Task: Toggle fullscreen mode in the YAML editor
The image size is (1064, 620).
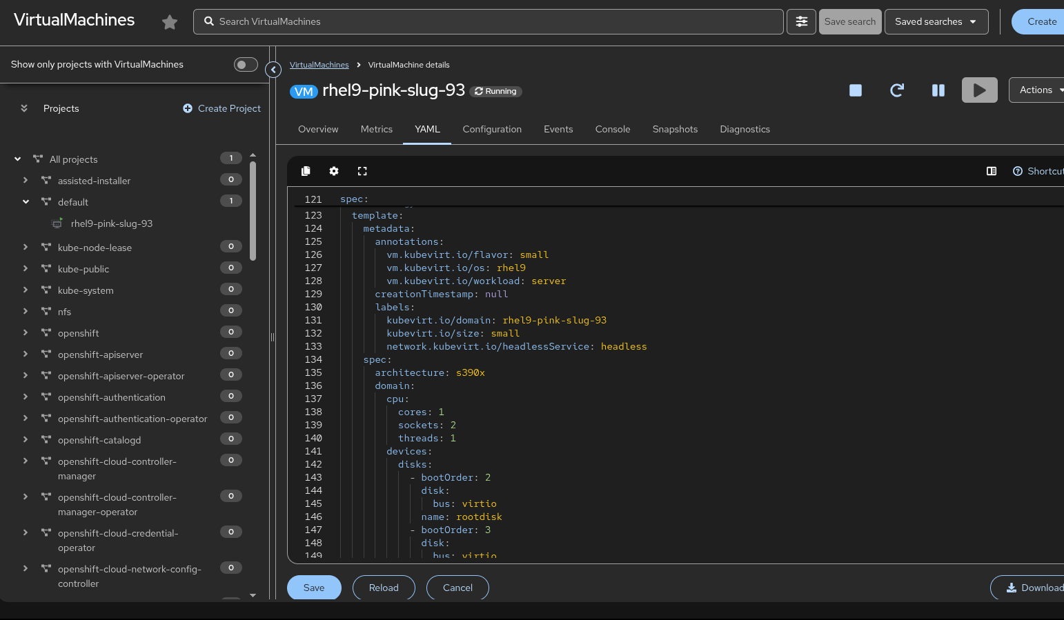Action: point(362,171)
